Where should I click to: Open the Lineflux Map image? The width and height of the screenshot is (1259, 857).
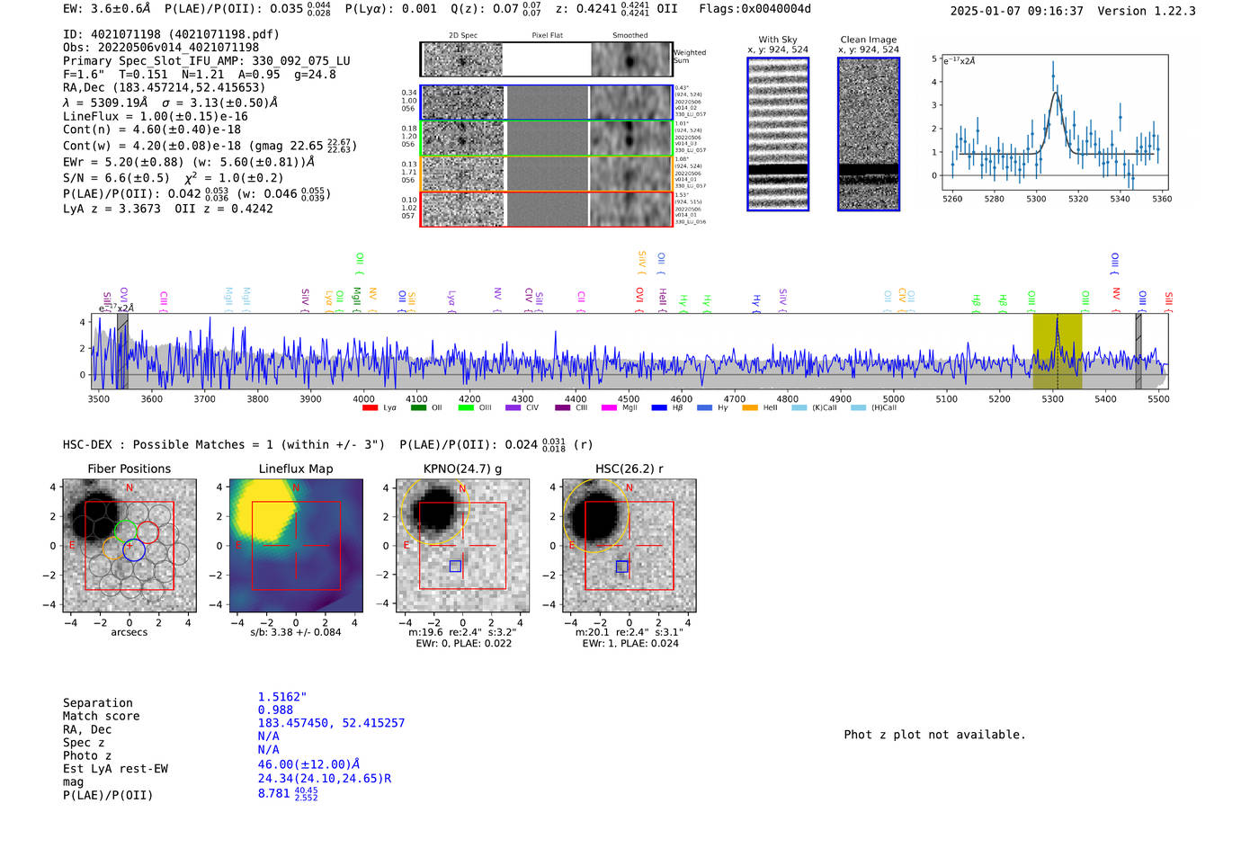tap(296, 546)
